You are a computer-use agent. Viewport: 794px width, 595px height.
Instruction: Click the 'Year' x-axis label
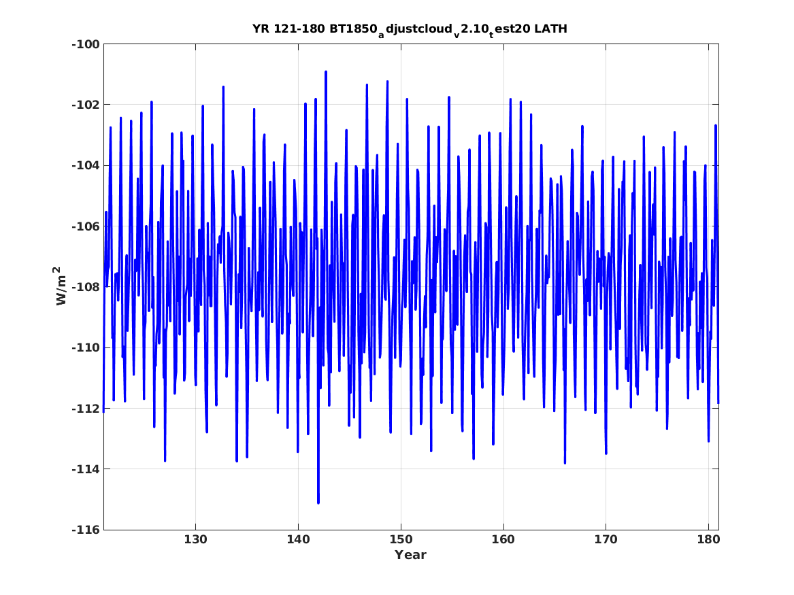click(411, 555)
